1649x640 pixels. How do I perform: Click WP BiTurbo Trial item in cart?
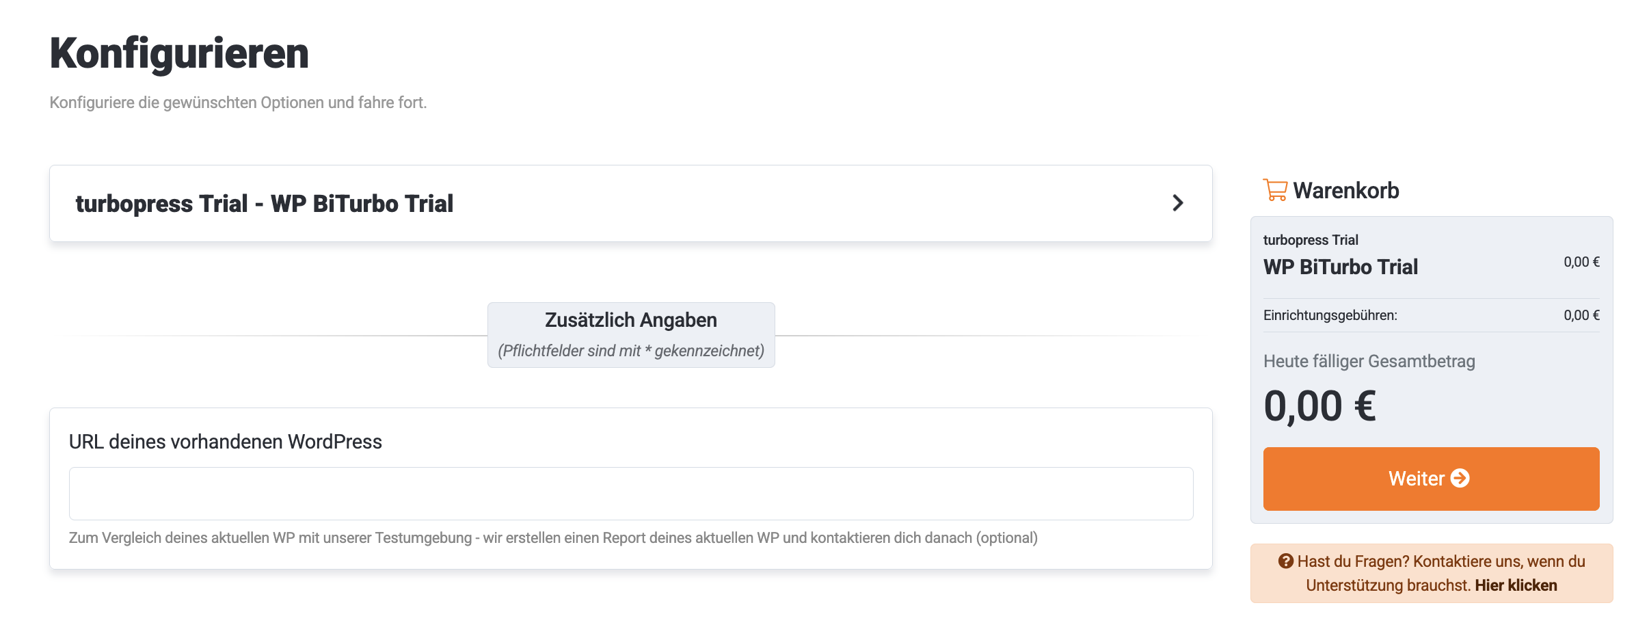[x=1340, y=267]
